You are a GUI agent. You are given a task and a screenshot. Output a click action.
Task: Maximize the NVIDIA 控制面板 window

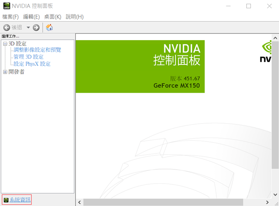[x=249, y=6]
